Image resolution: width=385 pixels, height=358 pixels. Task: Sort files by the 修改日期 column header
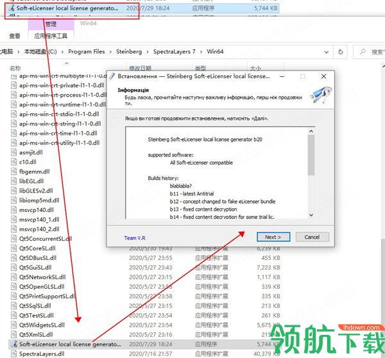tap(140, 68)
